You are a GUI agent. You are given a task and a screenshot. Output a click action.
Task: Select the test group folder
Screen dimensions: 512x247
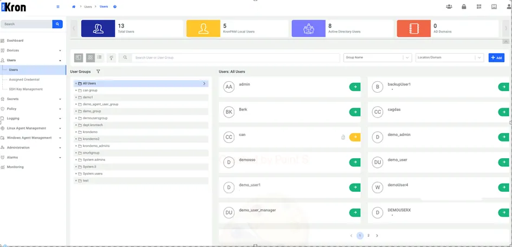tap(141, 181)
